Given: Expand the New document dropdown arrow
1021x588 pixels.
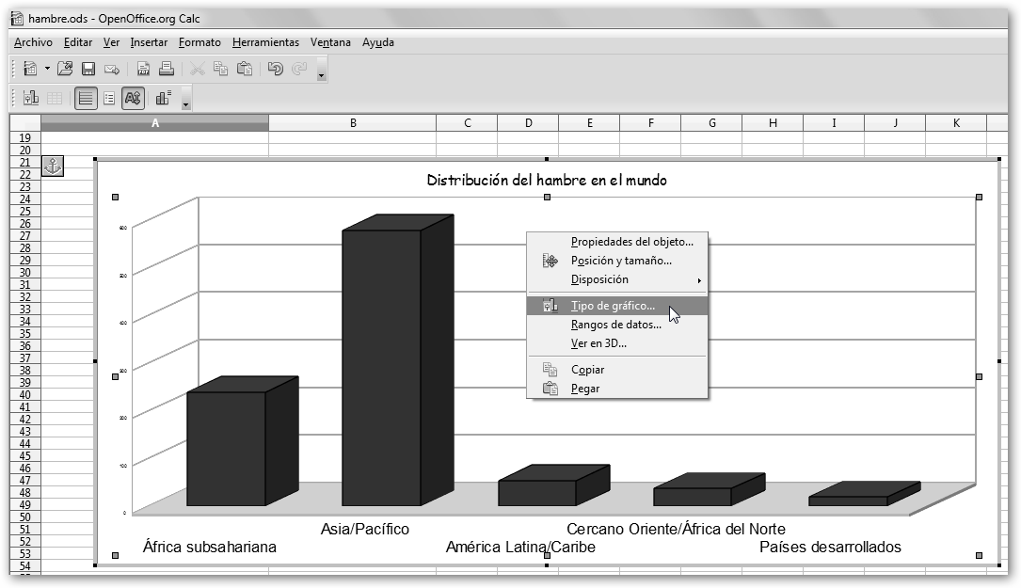Looking at the screenshot, I should (x=47, y=69).
